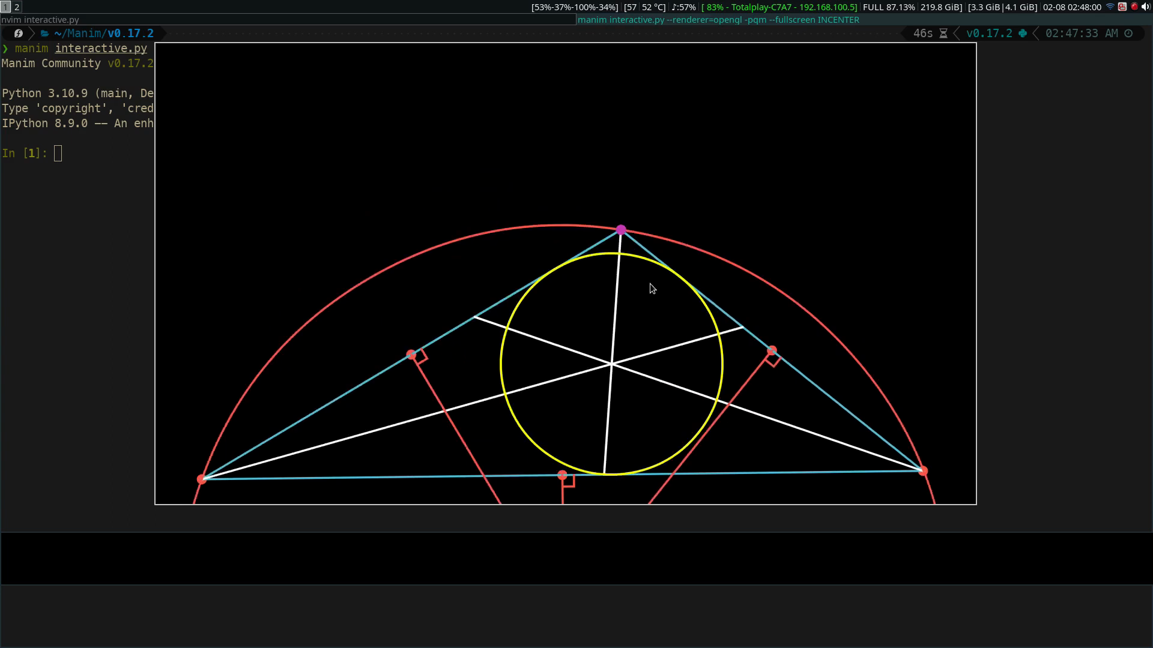Click the underlined interactive.py command text
Image resolution: width=1153 pixels, height=648 pixels.
[x=101, y=49]
